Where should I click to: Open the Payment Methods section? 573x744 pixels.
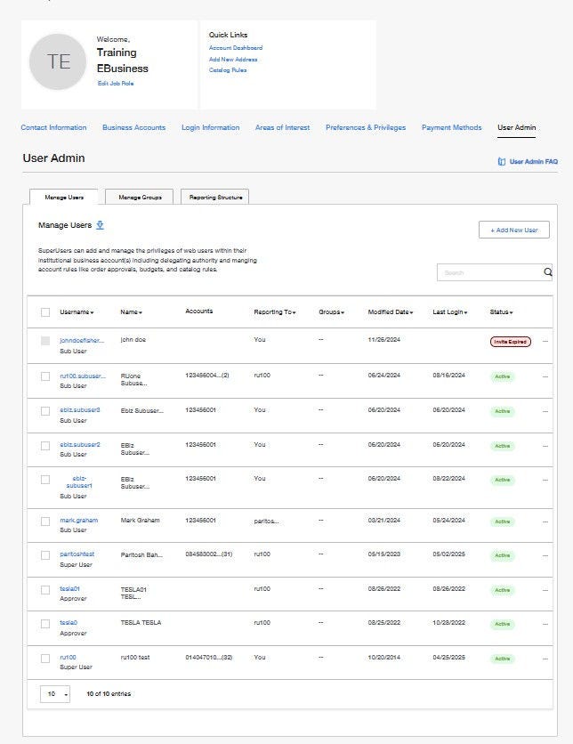(452, 127)
